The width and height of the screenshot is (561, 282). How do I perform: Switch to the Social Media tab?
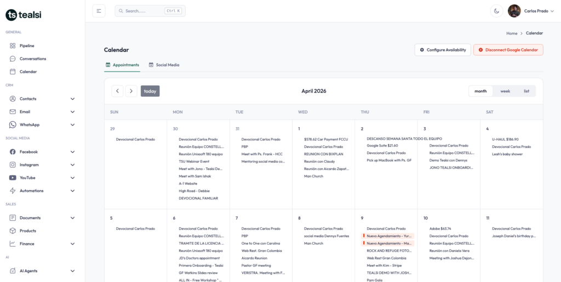coord(164,65)
